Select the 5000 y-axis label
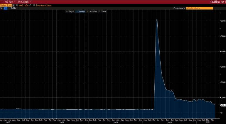 click(x=223, y=36)
